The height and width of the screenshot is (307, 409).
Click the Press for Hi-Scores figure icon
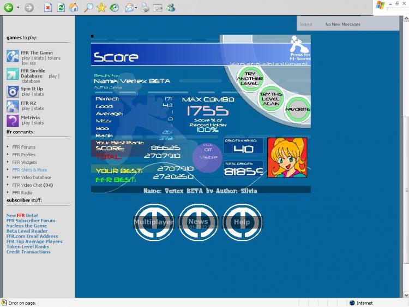point(299,48)
